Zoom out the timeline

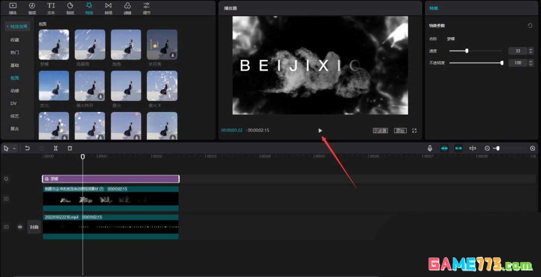[x=487, y=148]
